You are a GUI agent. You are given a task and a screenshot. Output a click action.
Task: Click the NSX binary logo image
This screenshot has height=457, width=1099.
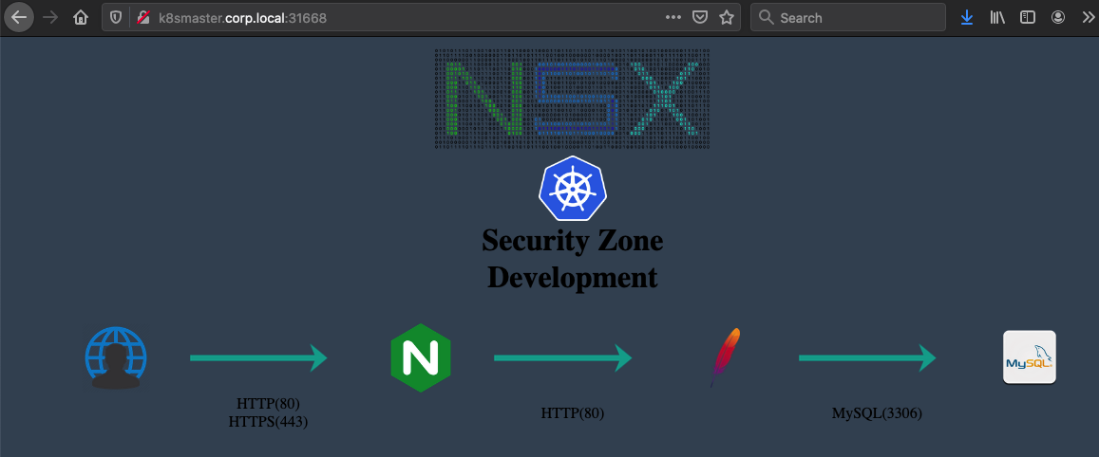(572, 99)
